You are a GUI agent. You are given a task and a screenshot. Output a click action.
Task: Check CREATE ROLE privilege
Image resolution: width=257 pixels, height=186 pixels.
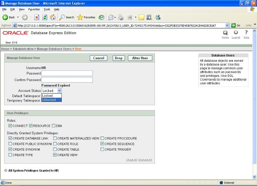coord(55,144)
